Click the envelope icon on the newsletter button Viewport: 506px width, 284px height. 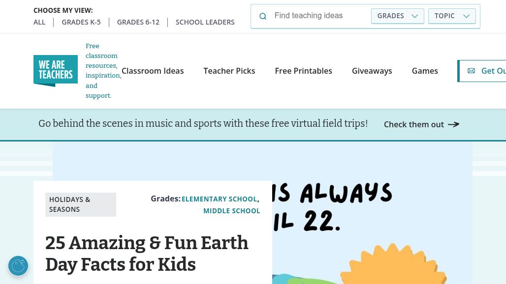(471, 71)
